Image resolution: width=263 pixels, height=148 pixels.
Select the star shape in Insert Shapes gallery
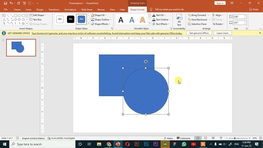point(23,23)
